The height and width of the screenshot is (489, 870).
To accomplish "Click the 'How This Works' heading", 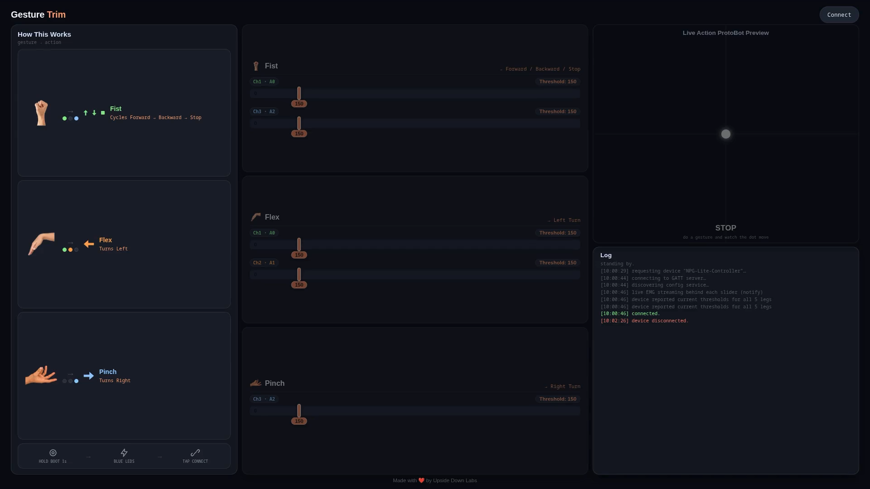I will (x=44, y=34).
